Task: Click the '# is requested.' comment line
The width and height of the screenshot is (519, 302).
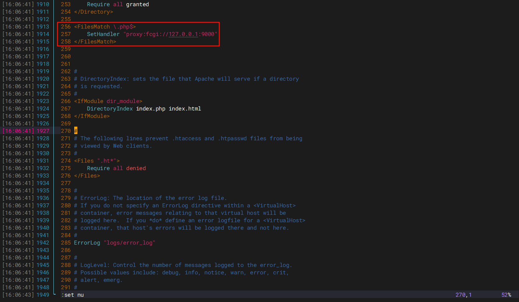Action: pyautogui.click(x=98, y=86)
